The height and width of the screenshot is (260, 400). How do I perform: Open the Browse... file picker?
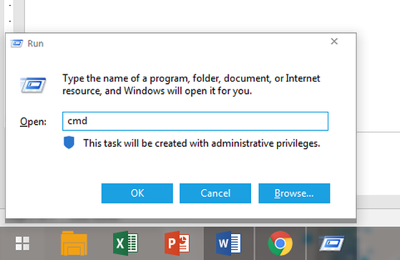[x=294, y=193]
